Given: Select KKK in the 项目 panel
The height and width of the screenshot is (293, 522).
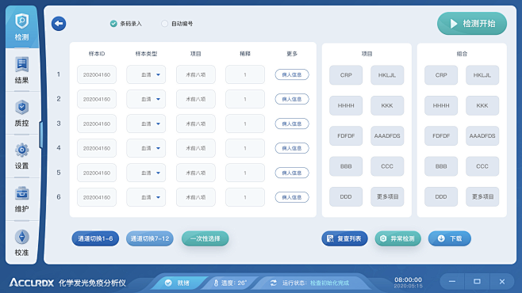Looking at the screenshot, I should pyautogui.click(x=387, y=105).
